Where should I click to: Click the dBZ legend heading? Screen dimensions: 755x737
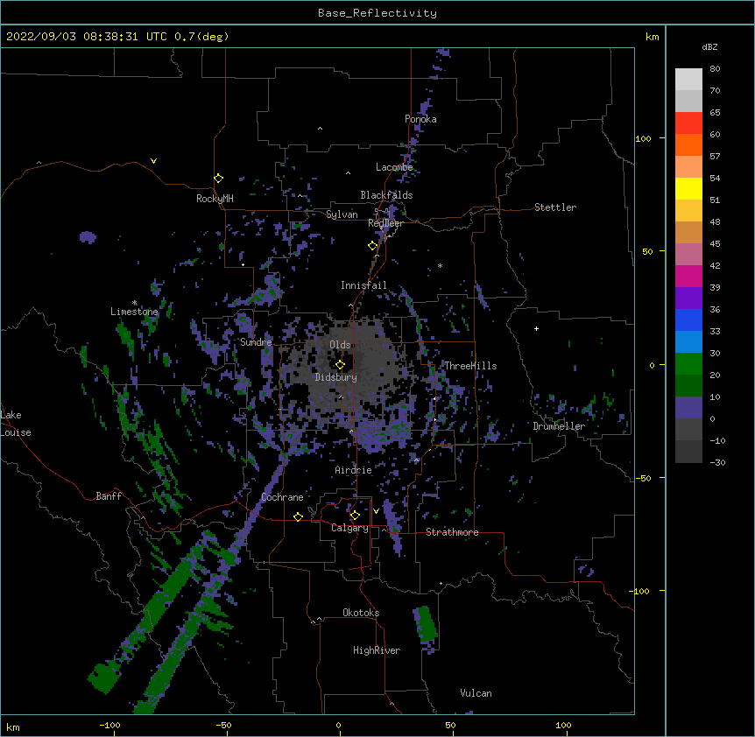tap(709, 46)
